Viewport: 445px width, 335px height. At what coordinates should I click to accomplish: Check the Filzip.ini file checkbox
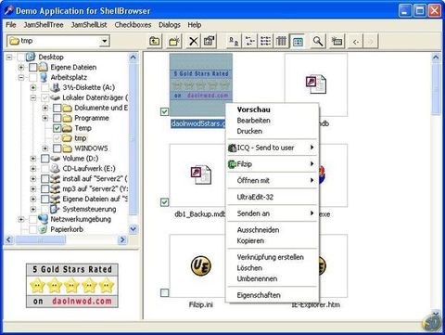coord(165,292)
